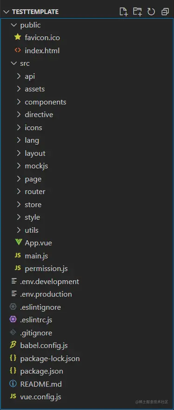
Task: Click the New File icon in explorer header
Action: (123, 12)
